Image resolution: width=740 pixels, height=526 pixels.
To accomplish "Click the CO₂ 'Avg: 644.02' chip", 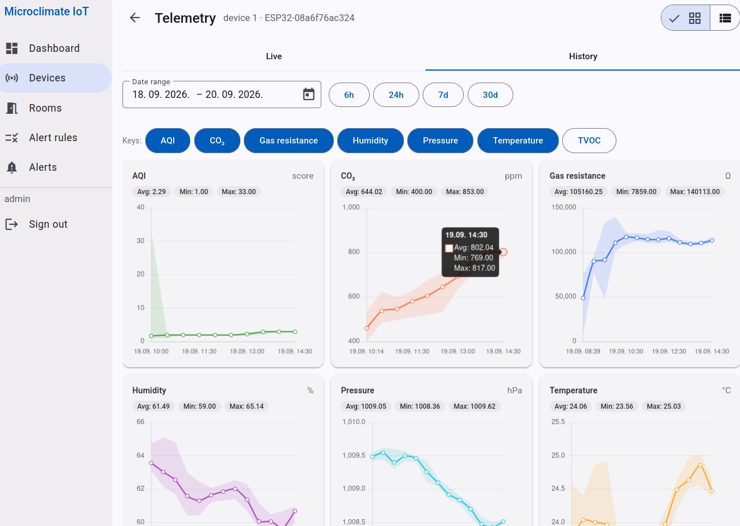I will click(x=364, y=192).
